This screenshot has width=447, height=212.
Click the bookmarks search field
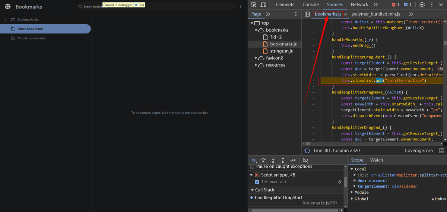(91, 7)
